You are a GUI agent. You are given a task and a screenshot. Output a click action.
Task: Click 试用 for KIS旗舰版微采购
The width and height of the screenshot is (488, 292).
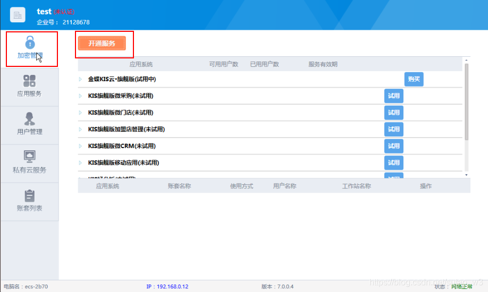click(394, 96)
